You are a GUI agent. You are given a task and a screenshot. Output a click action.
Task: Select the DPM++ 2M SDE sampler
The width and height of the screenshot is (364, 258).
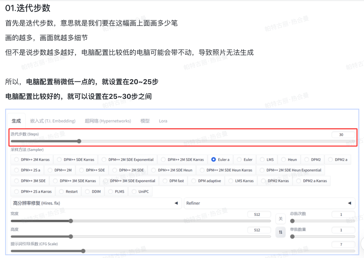[128, 170]
